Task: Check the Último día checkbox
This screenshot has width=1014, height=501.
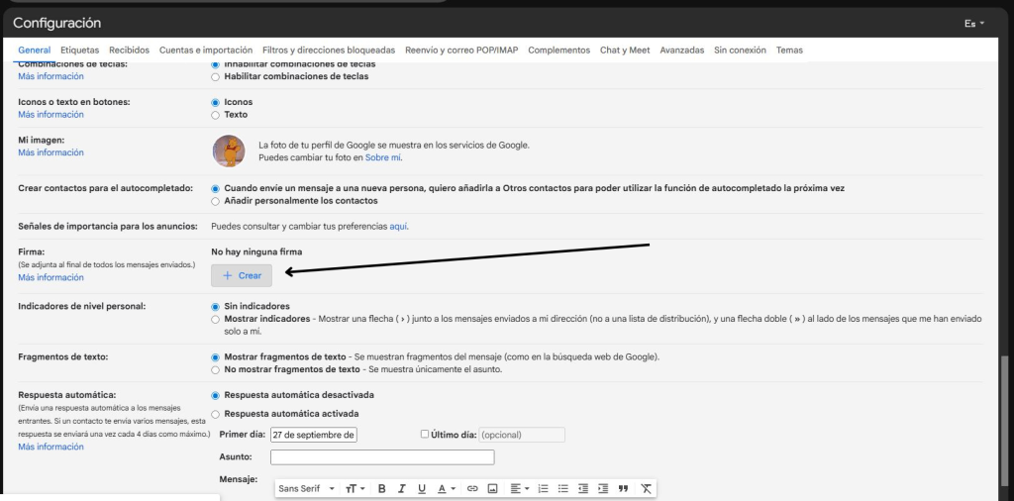Action: (x=425, y=434)
